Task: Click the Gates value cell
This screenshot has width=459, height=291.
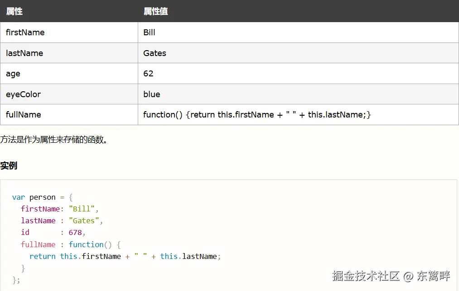Action: [x=155, y=53]
